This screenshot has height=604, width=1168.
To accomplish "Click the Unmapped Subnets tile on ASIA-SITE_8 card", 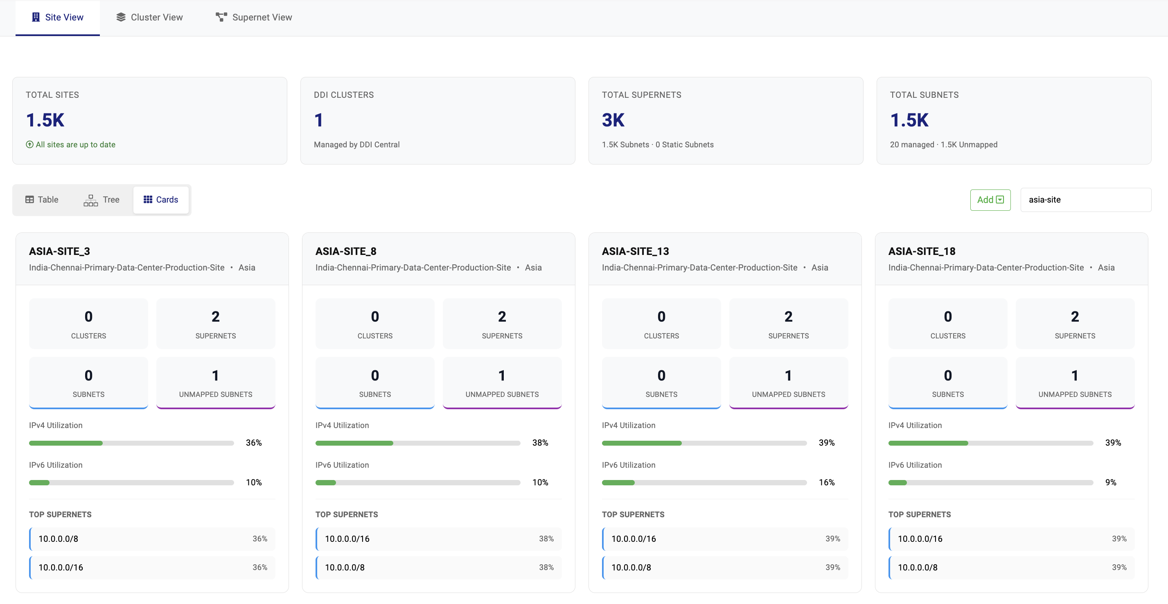I will 501,383.
